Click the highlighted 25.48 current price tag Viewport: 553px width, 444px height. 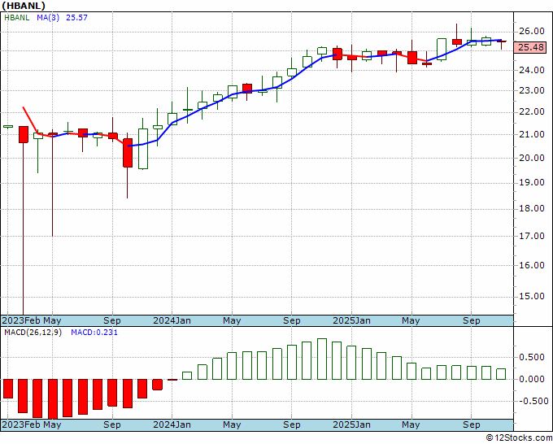[530, 47]
